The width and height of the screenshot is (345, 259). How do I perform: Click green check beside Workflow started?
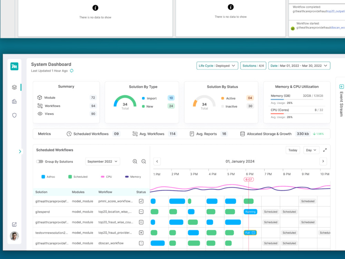293,28
